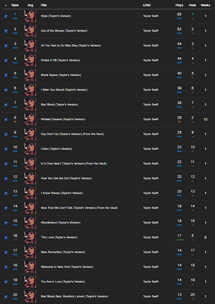
Task: Click album thumbnail for Bad Blood rank 7
Action: [30, 105]
